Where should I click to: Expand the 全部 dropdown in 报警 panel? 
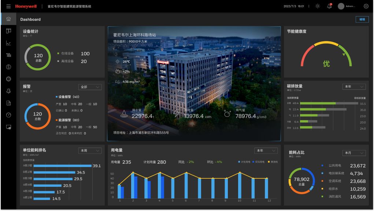(90, 87)
